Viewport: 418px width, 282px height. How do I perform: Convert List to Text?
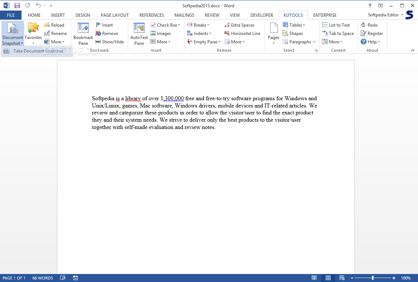[x=336, y=25]
